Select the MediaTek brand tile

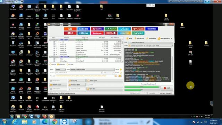[x=125, y=33]
